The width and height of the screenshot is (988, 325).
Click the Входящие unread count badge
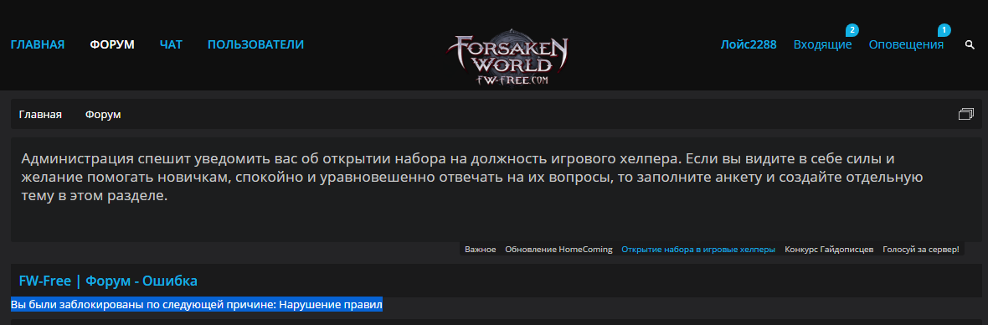(x=852, y=29)
